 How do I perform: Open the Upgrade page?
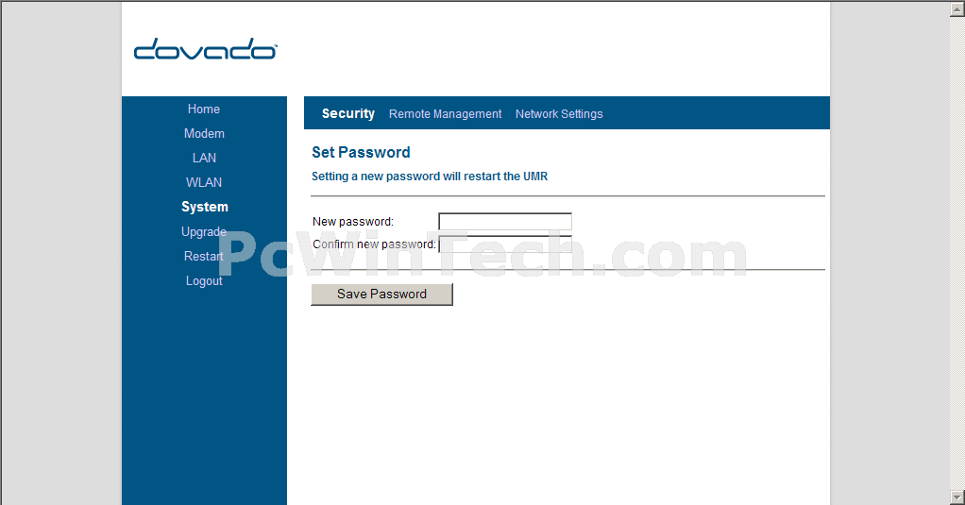point(204,232)
